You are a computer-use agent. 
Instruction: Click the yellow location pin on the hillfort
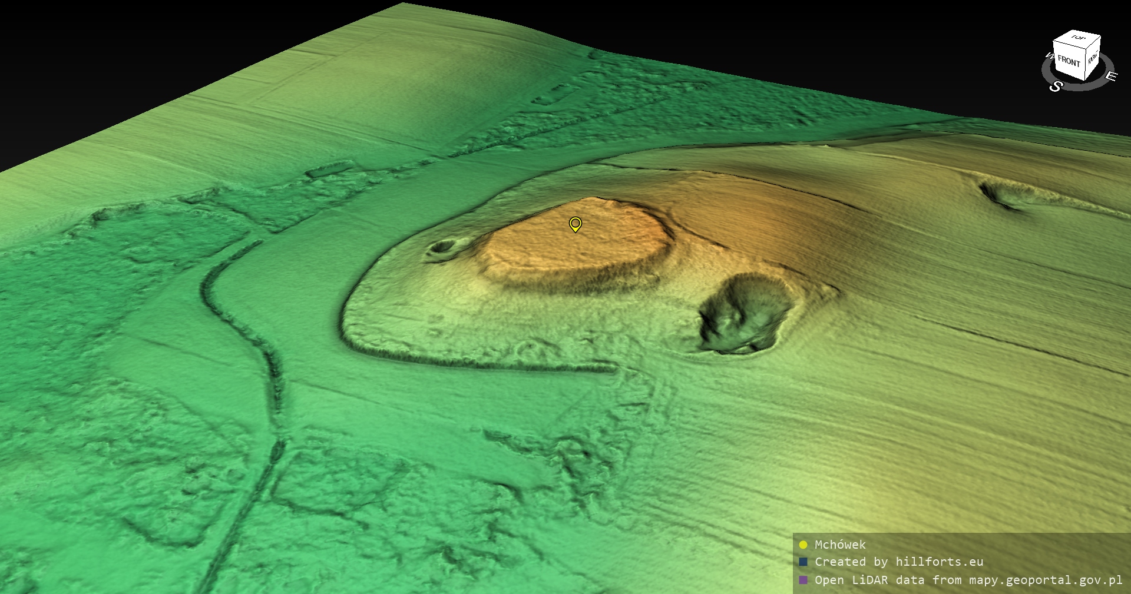[x=576, y=224]
